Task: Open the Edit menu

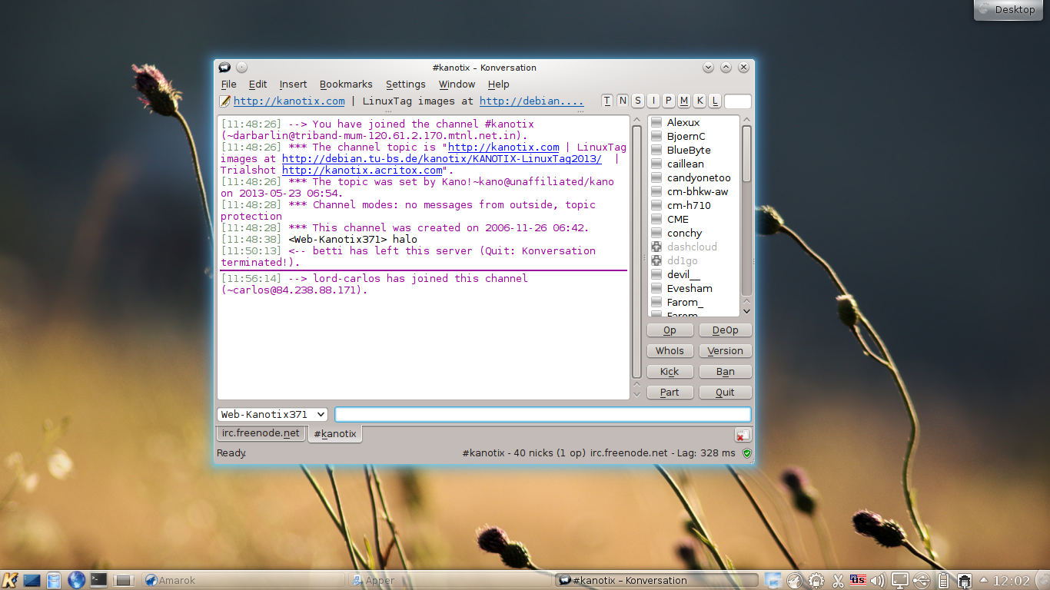Action: (x=258, y=85)
